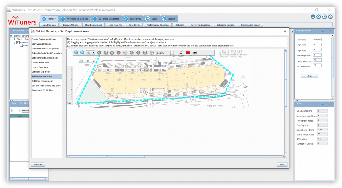Click Revert Optimization button
The height and width of the screenshot is (188, 342).
click(200, 25)
